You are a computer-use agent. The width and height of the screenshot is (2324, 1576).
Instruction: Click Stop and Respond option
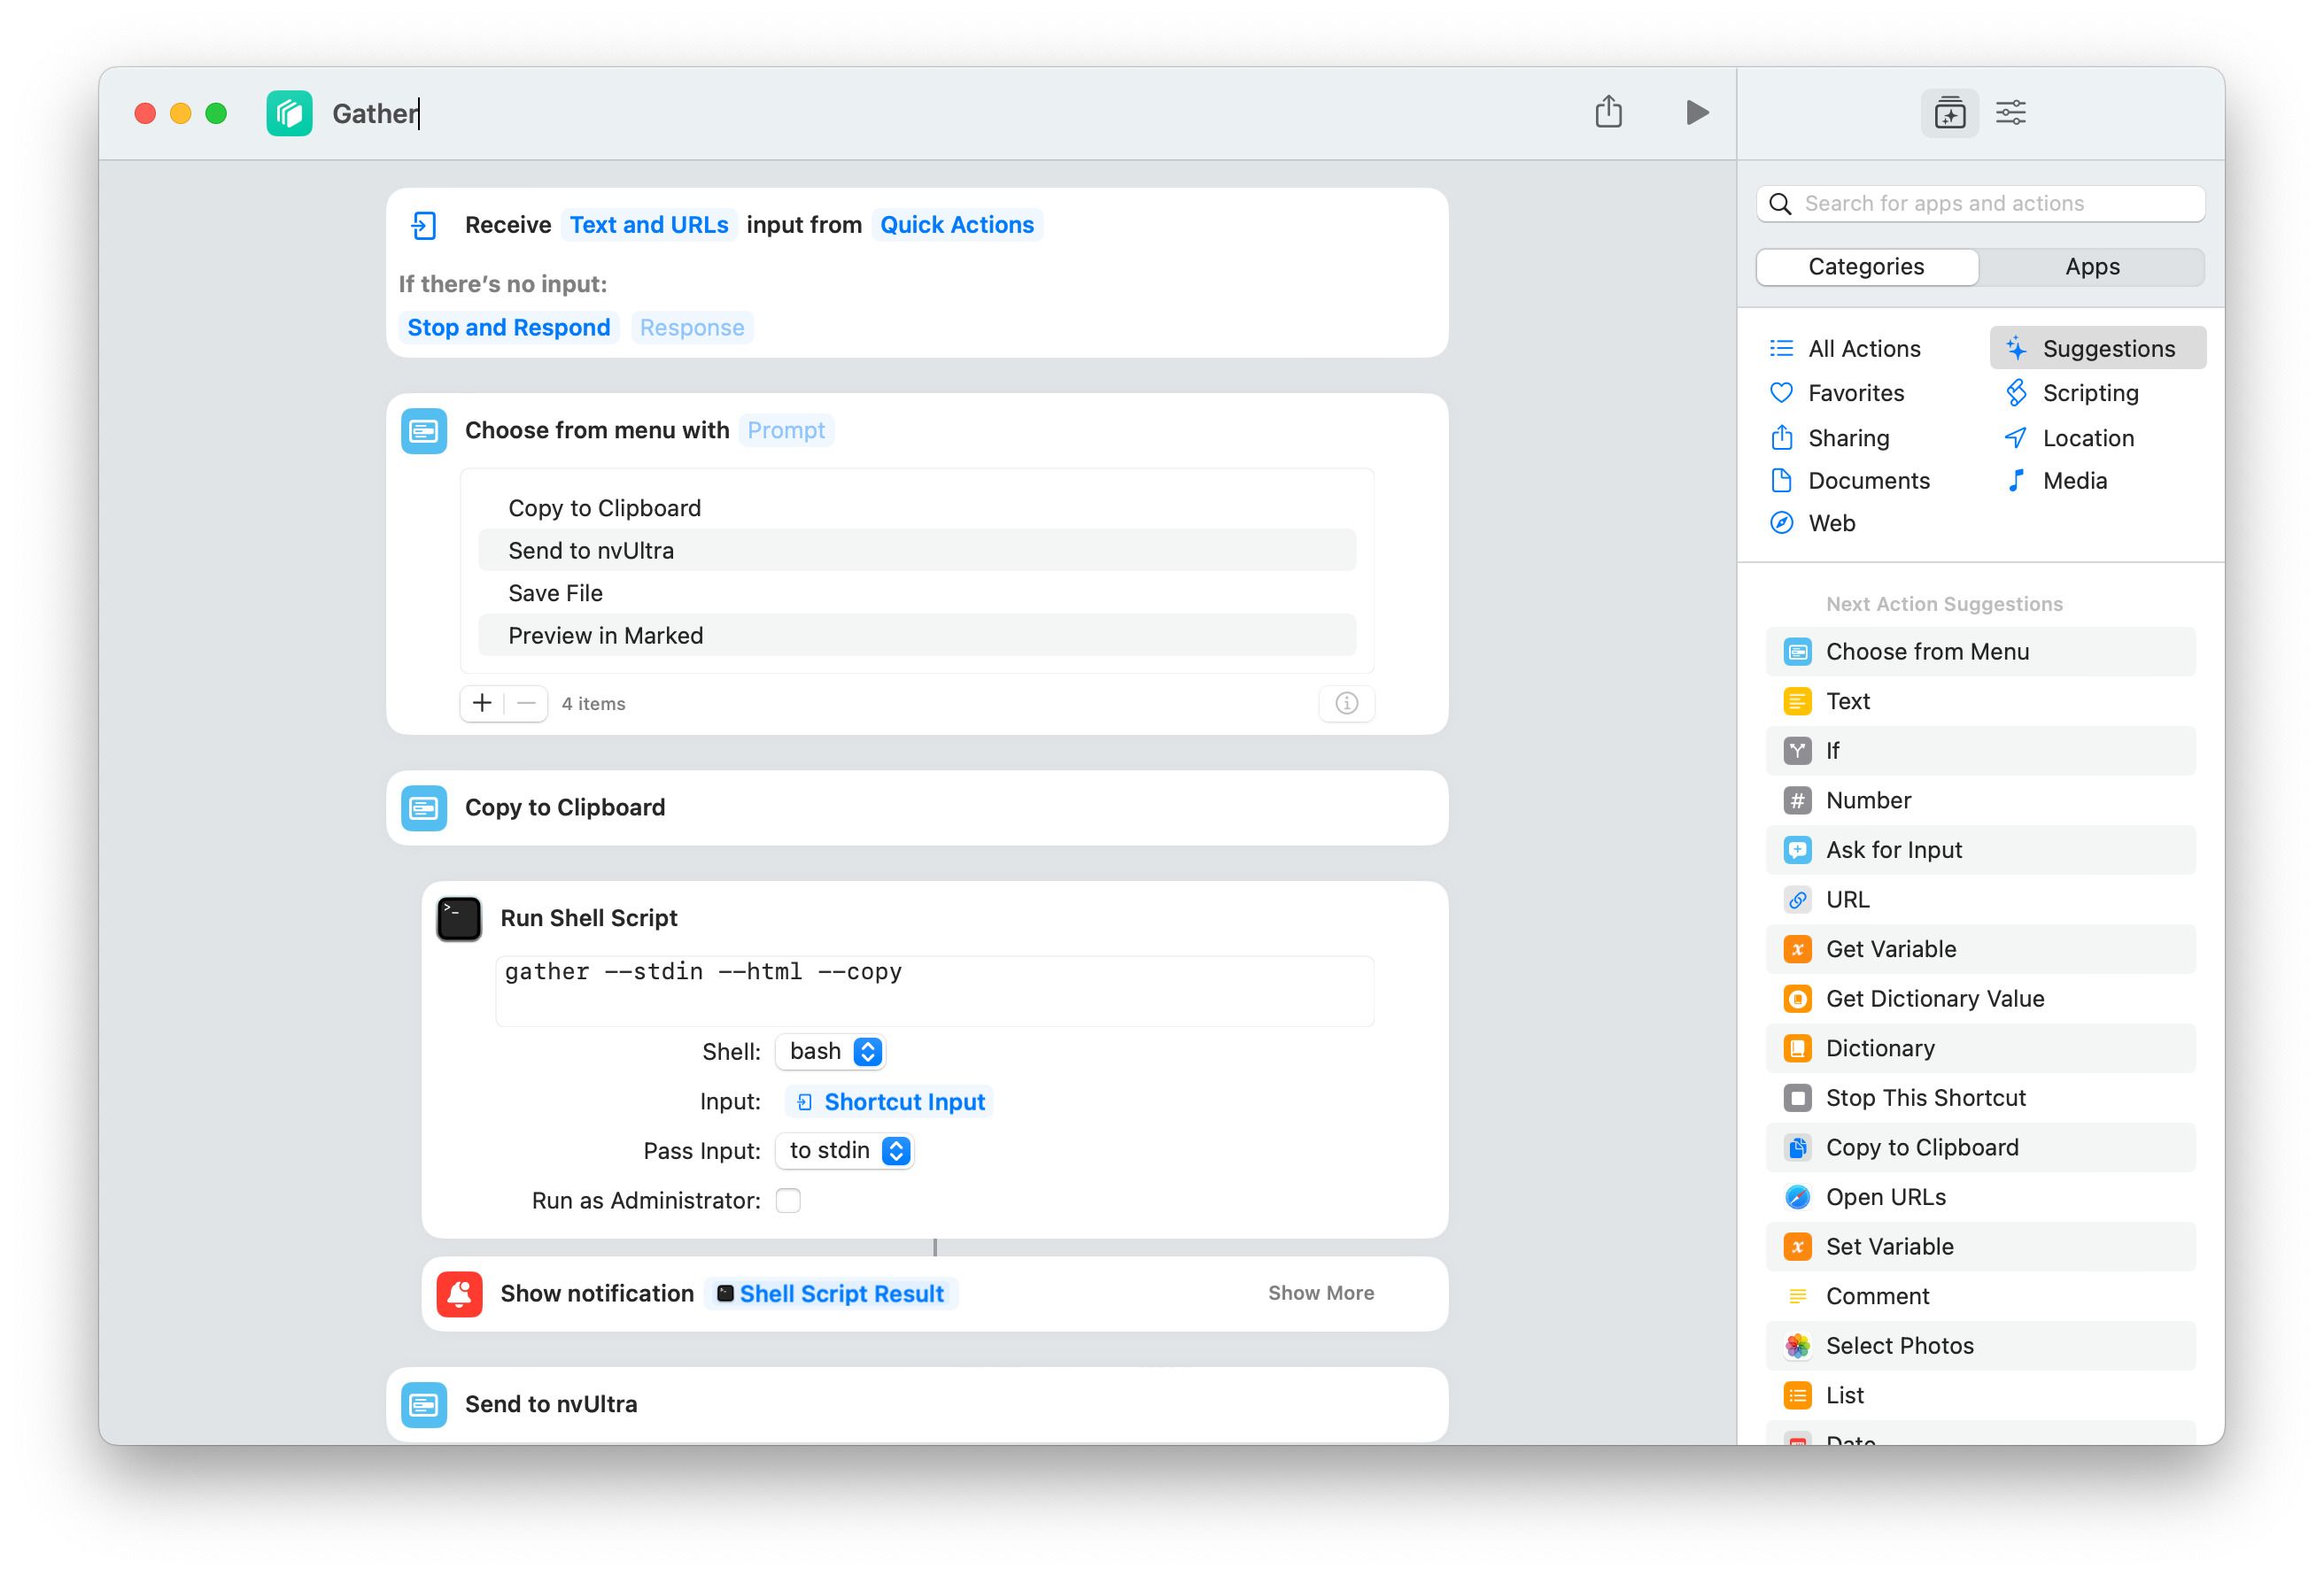[x=508, y=328]
